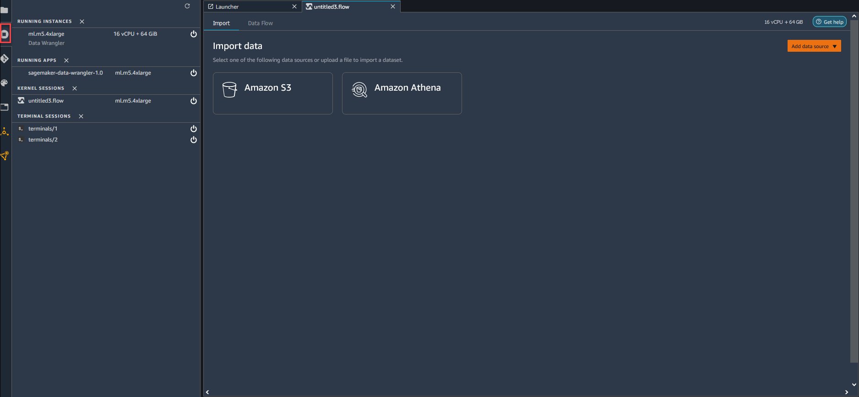Click the Amazon S3 bucket icon
The width and height of the screenshot is (859, 397).
coord(229,90)
